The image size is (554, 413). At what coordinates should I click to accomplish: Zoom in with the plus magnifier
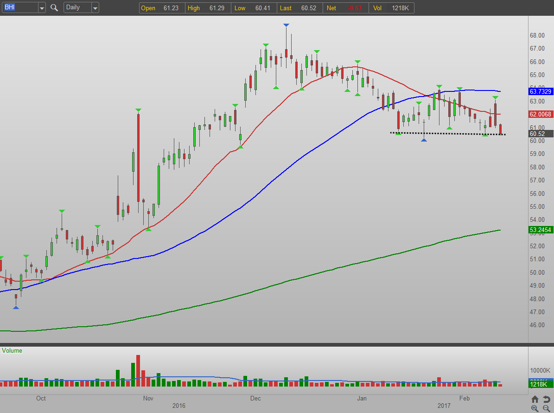pyautogui.click(x=535, y=408)
